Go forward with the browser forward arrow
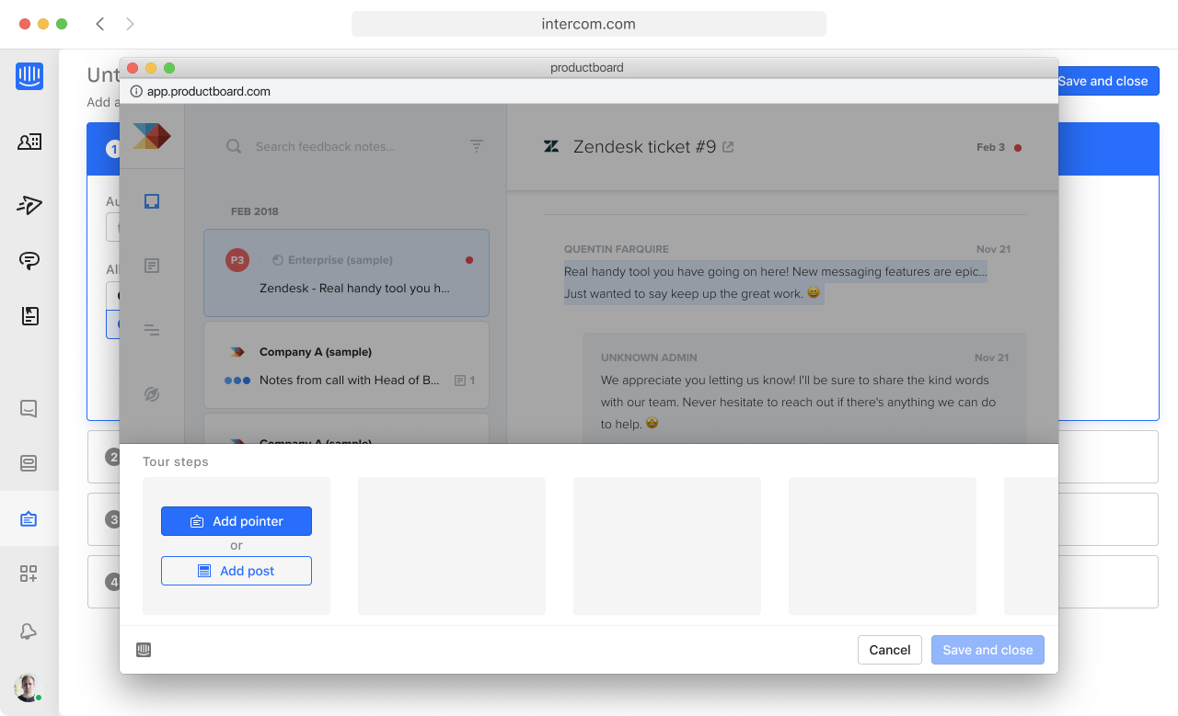Viewport: 1178px width, 716px height. pos(130,24)
